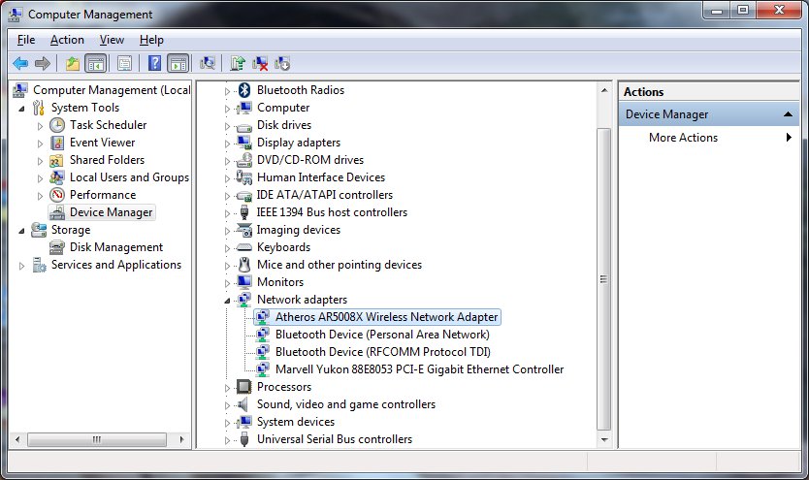Click the grey Forward arrow in the toolbar

(43, 63)
